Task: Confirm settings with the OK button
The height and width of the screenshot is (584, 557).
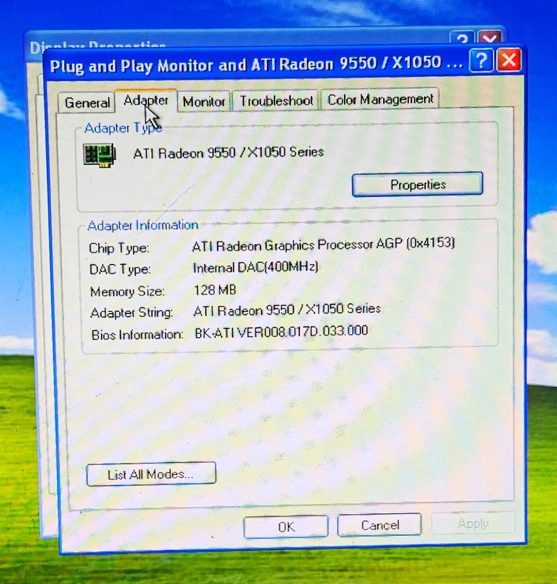Action: click(285, 526)
